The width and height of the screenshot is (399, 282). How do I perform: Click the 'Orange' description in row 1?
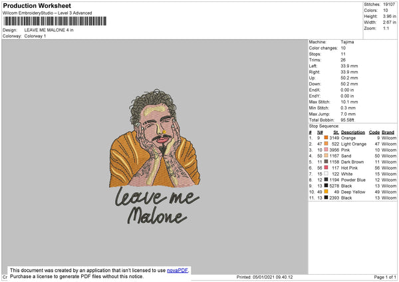pos(348,138)
